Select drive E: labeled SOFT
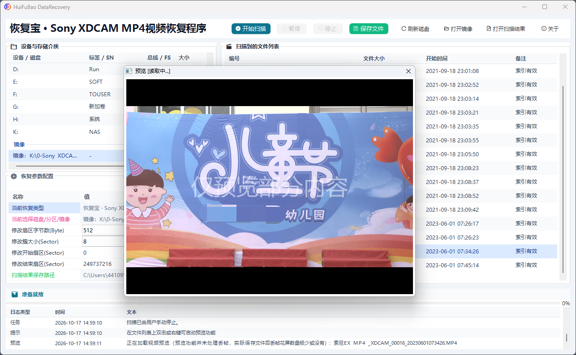The image size is (576, 355). pyautogui.click(x=65, y=82)
